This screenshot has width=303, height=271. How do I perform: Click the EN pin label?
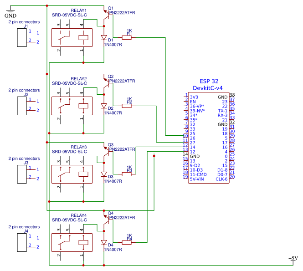(193, 102)
